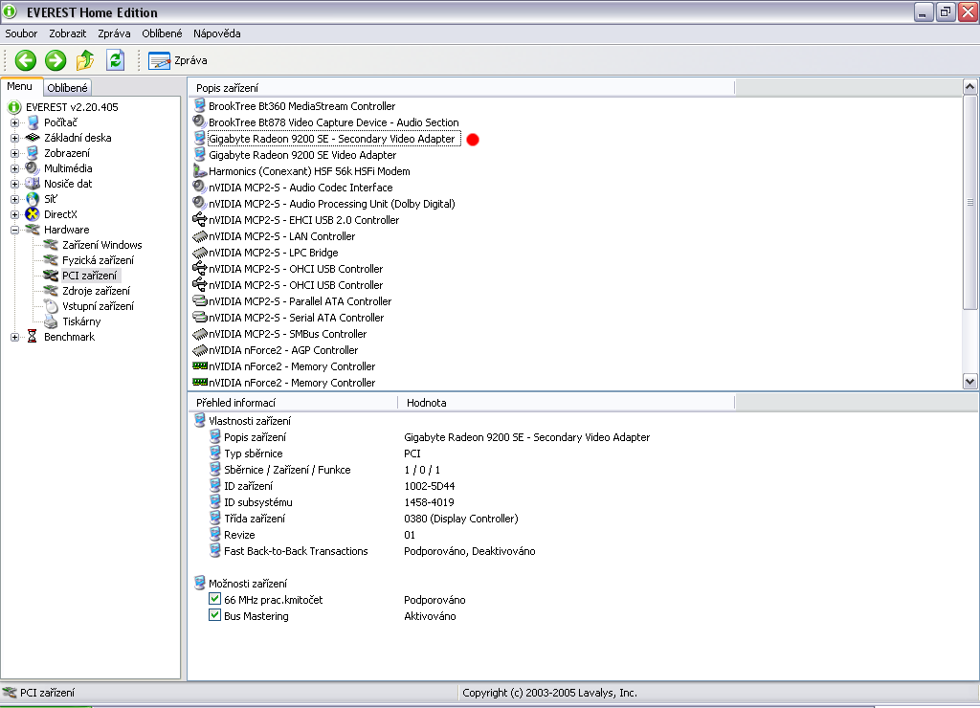Viewport: 980px width, 708px height.
Task: Expand the Zobrazení tree node
Action: [x=14, y=153]
